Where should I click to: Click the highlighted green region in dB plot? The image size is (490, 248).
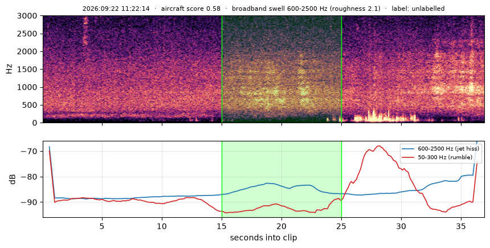point(281,179)
